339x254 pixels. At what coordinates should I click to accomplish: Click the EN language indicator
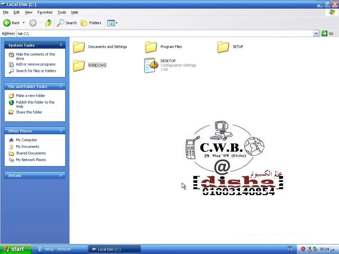pos(290,249)
